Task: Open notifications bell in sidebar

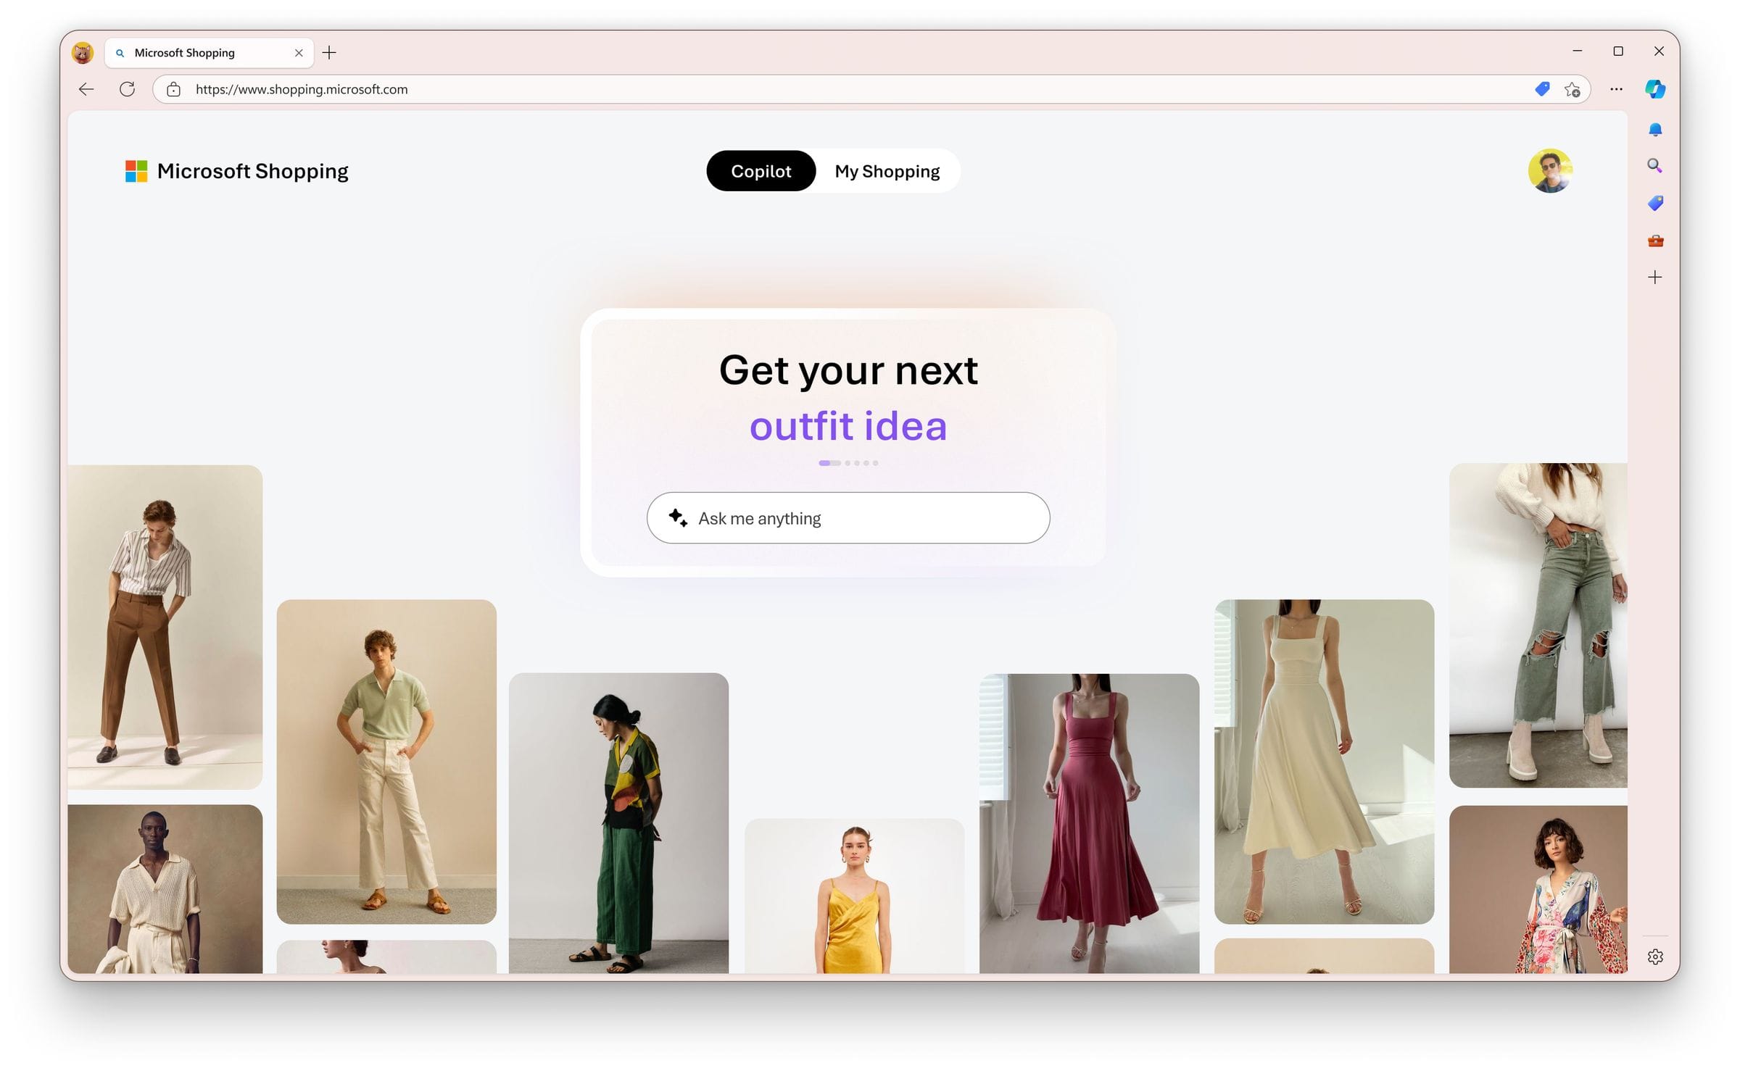Action: (x=1655, y=130)
